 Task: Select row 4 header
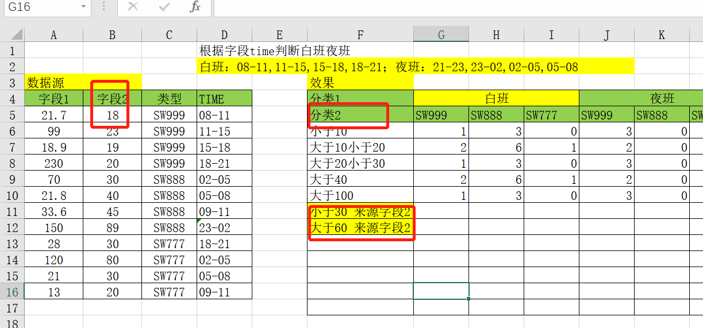point(12,99)
